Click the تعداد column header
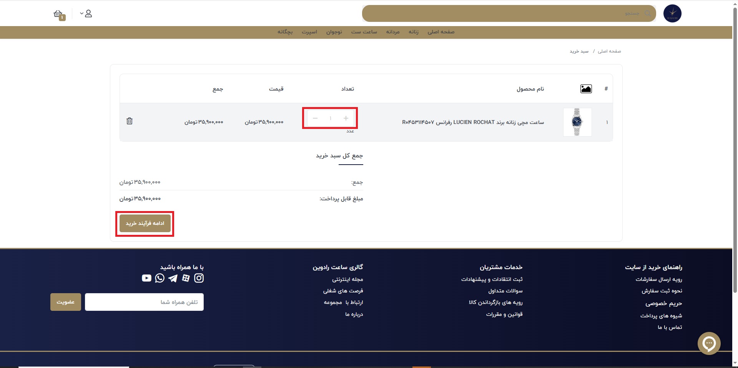The image size is (738, 368). click(x=348, y=89)
